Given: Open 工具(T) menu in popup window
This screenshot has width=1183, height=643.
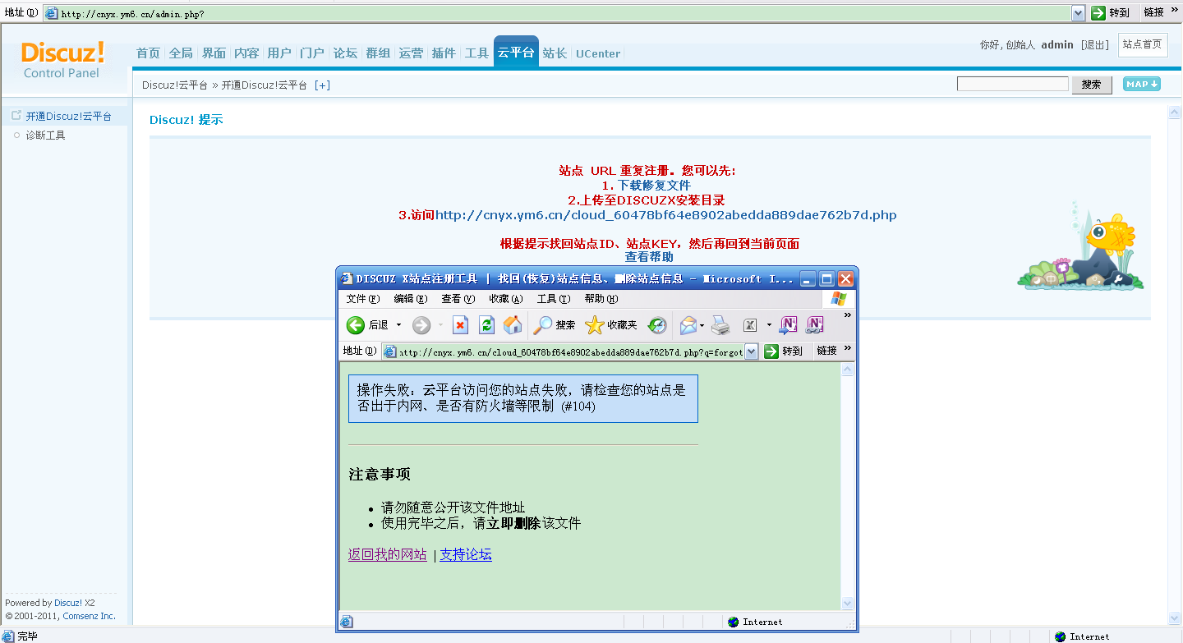Looking at the screenshot, I should 553,299.
